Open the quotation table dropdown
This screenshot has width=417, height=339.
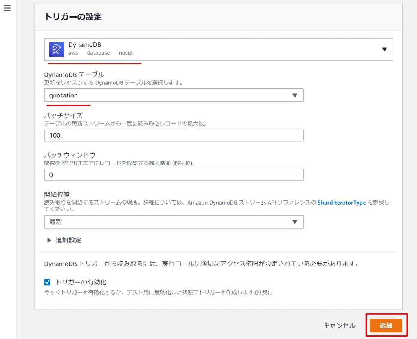[x=173, y=95]
